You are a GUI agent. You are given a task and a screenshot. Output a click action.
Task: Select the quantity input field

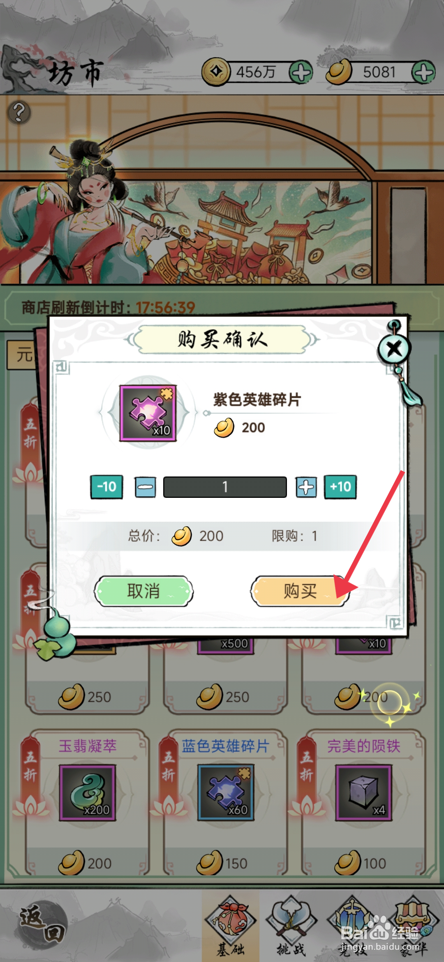pos(225,487)
